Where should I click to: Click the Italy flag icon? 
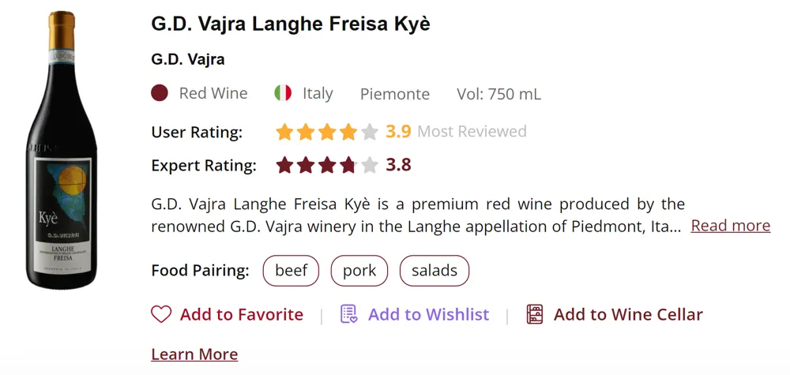coord(283,93)
